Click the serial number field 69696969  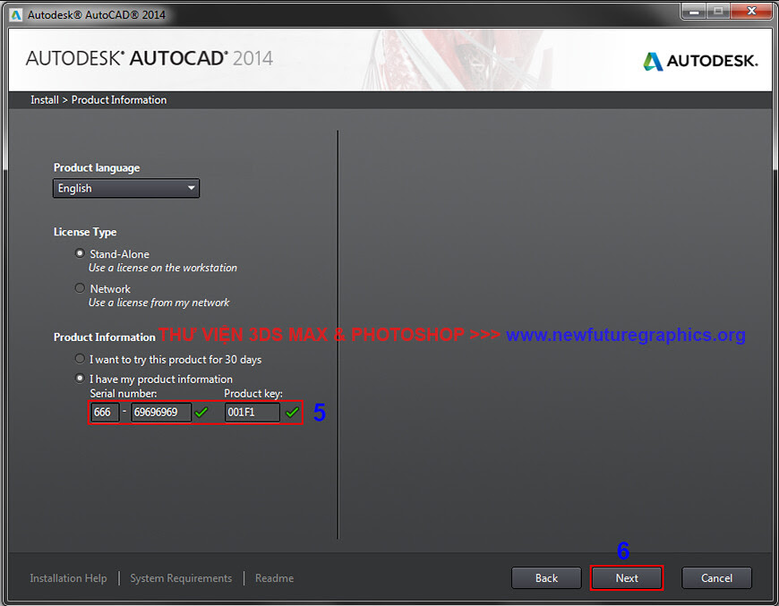click(x=161, y=413)
